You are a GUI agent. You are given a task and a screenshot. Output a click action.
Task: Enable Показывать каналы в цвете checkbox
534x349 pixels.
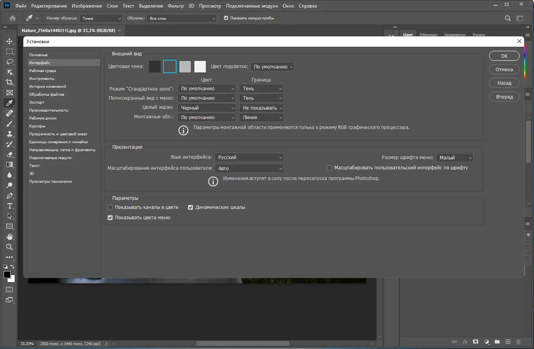[110, 207]
